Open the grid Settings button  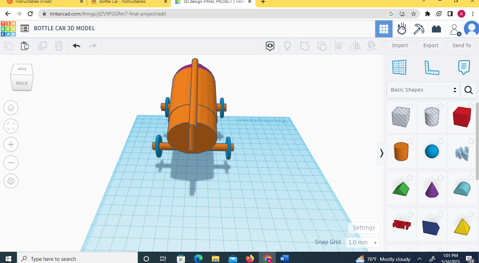pos(364,228)
